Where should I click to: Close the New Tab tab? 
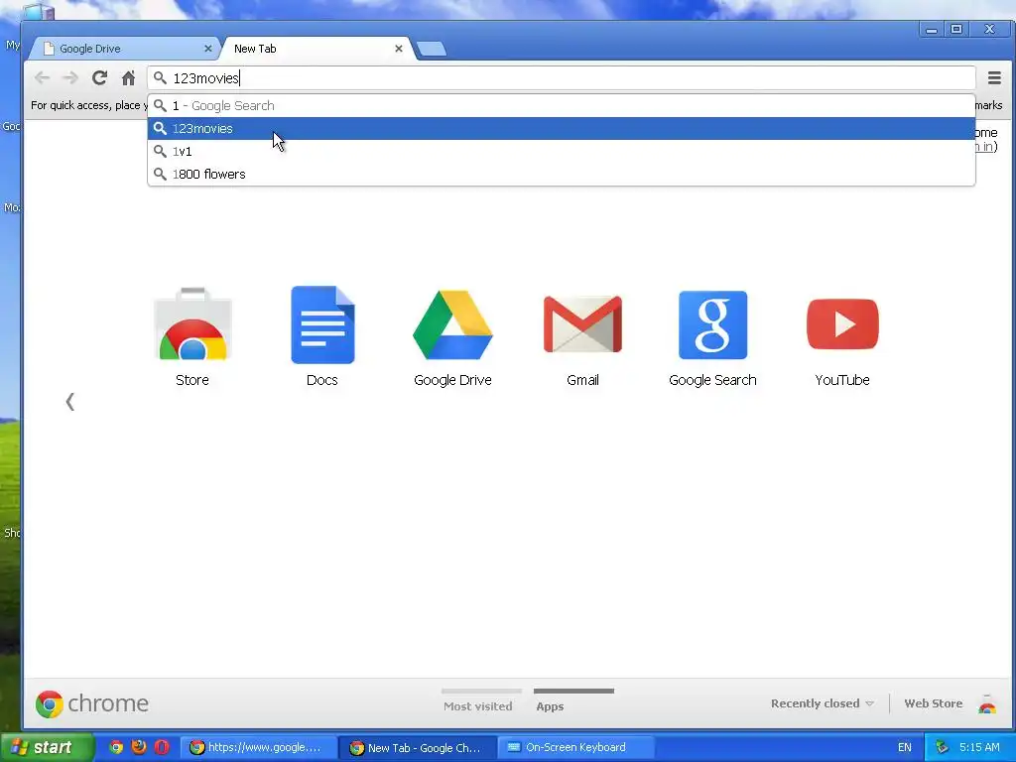coord(399,49)
